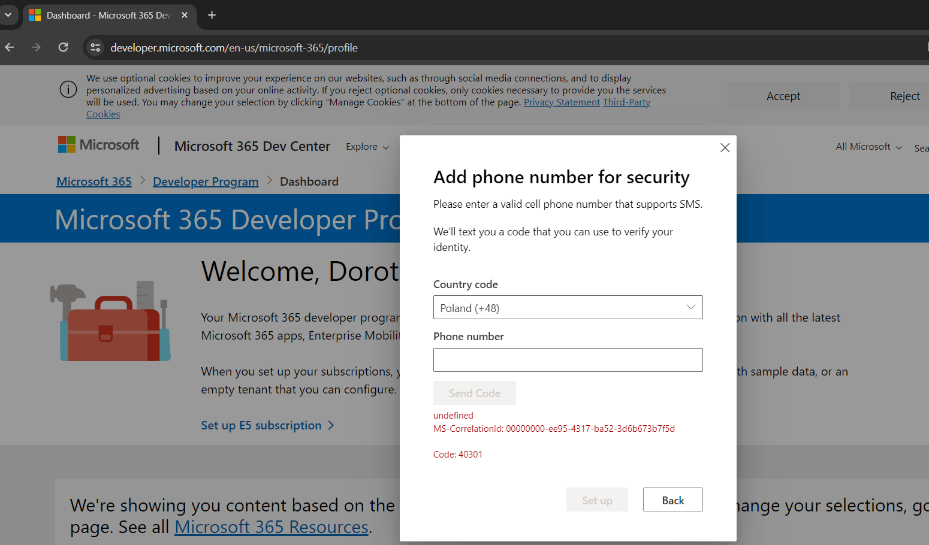Image resolution: width=929 pixels, height=545 pixels.
Task: Click the Microsoft logo
Action: [98, 144]
